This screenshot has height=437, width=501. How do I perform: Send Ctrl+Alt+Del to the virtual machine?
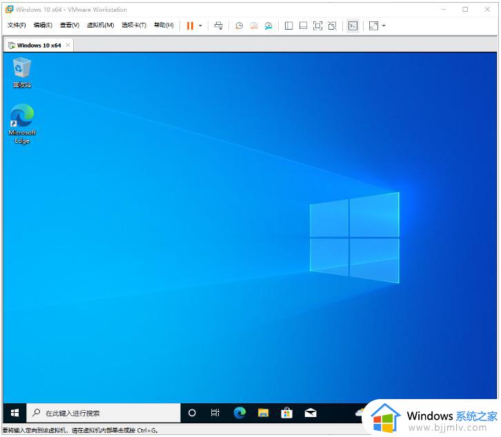point(219,26)
